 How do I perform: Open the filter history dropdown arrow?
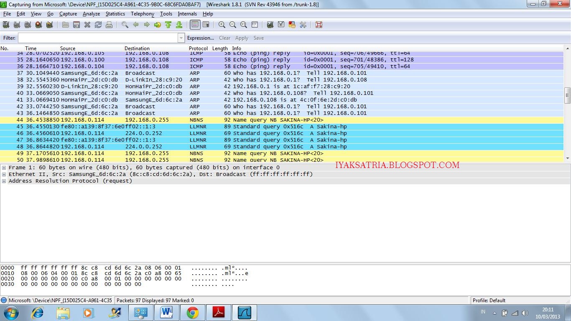pyautogui.click(x=181, y=38)
